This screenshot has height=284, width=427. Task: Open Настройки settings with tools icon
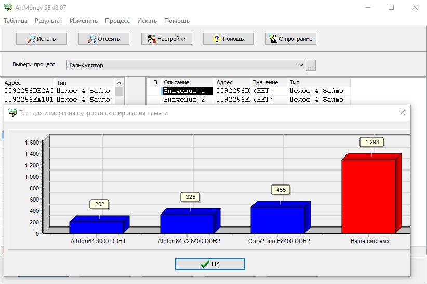click(x=166, y=39)
